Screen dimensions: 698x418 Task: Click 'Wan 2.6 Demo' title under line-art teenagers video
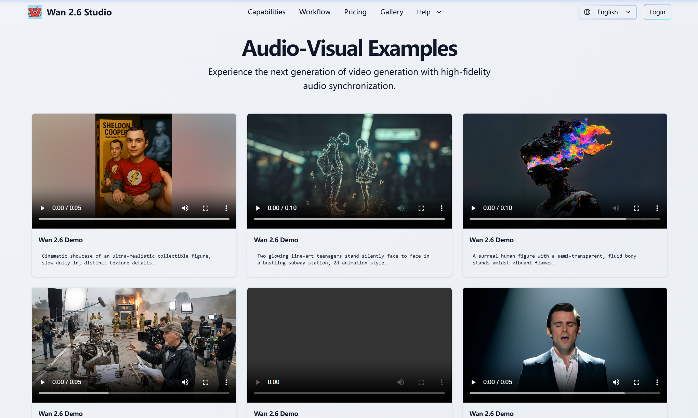[276, 240]
